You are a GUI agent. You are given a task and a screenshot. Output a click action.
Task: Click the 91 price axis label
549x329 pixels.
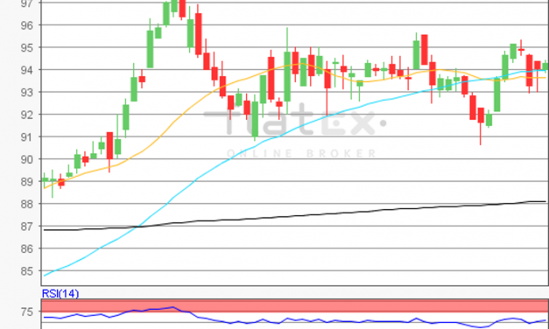pyautogui.click(x=28, y=137)
